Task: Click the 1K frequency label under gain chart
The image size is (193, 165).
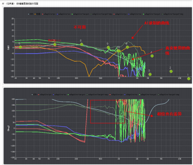Action: (119, 78)
